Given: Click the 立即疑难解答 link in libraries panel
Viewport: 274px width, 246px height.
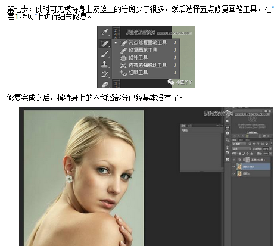Looking at the screenshot, I should [x=252, y=133].
